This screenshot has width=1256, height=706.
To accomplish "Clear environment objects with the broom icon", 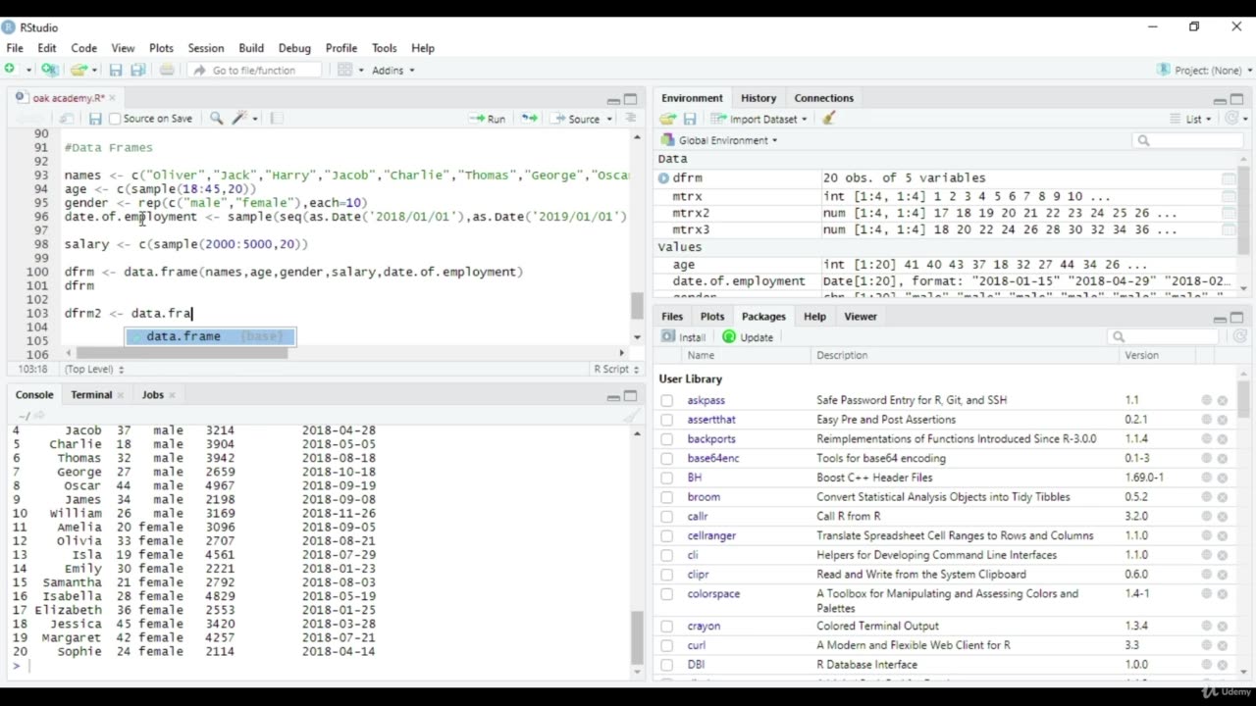I will tap(829, 119).
